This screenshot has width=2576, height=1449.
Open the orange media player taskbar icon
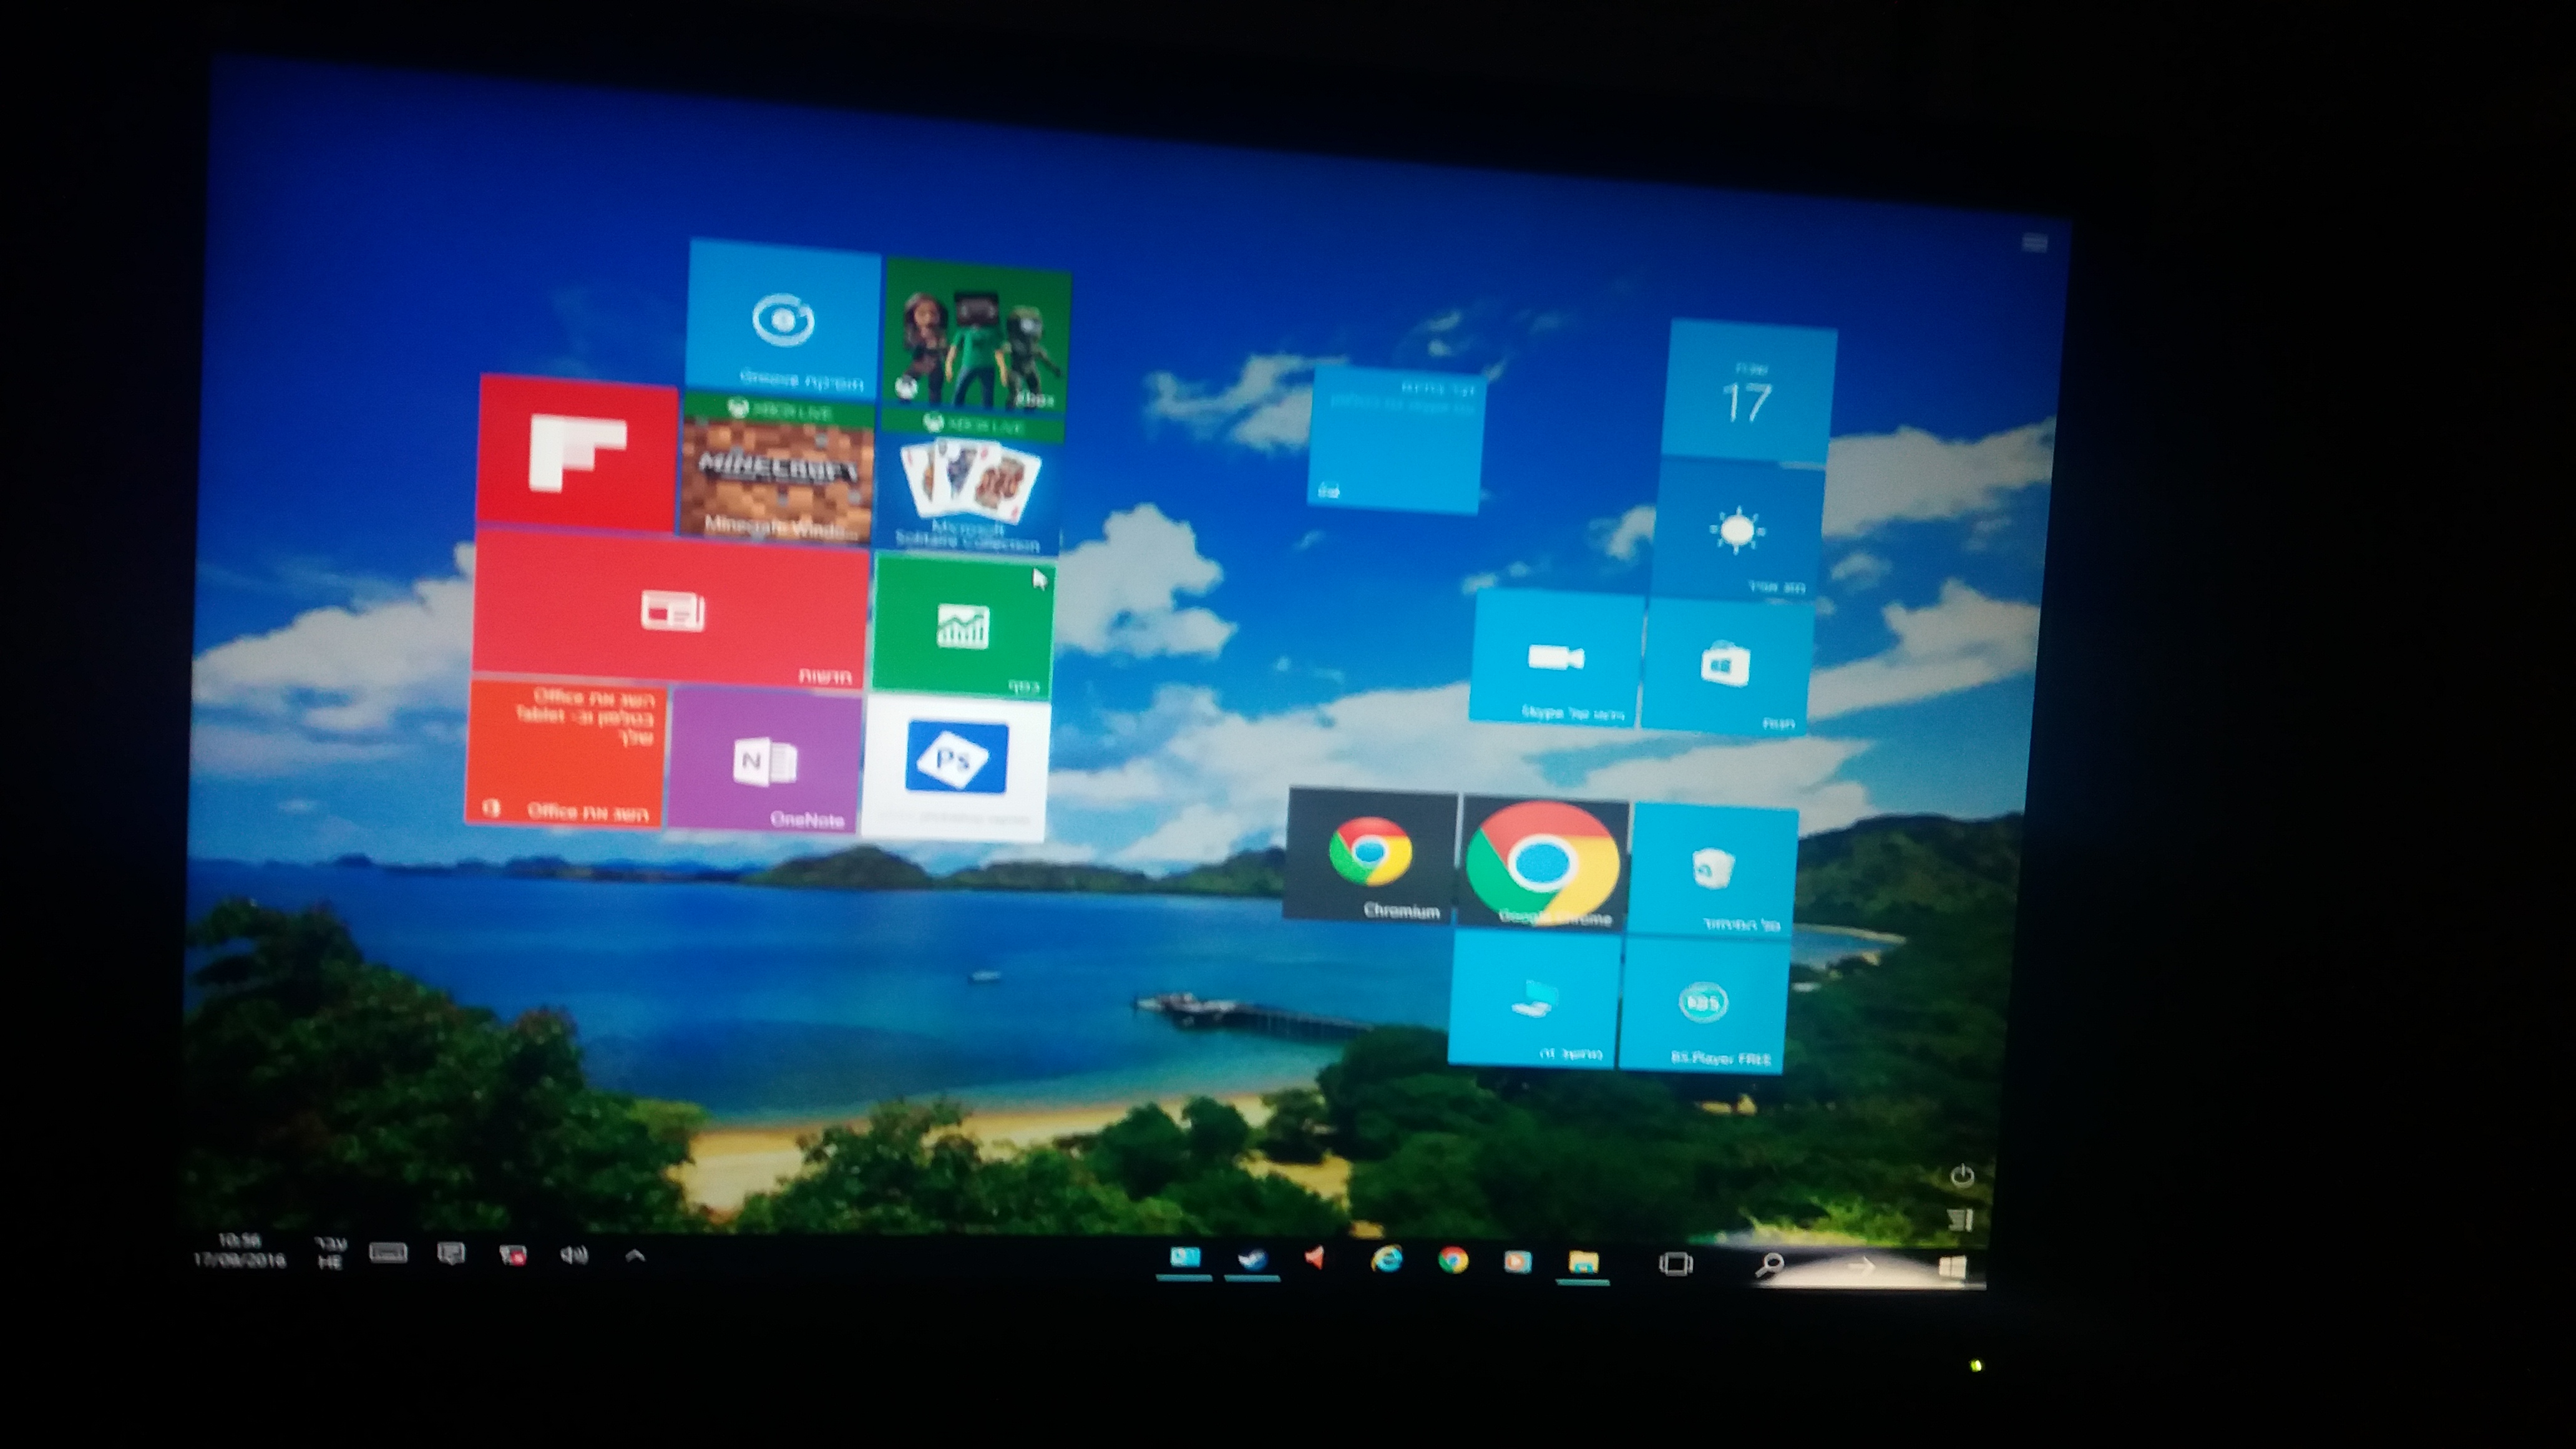click(x=1518, y=1261)
